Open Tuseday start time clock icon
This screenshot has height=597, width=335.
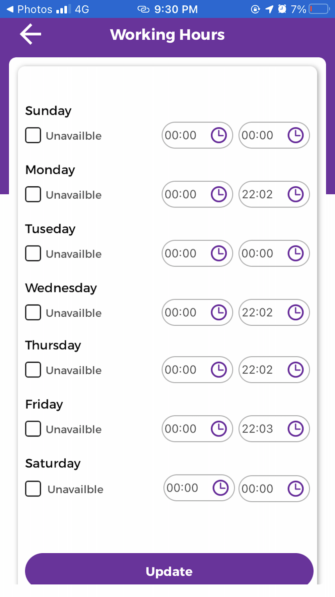(219, 254)
